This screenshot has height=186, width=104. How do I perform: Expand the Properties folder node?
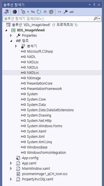(x=11, y=36)
